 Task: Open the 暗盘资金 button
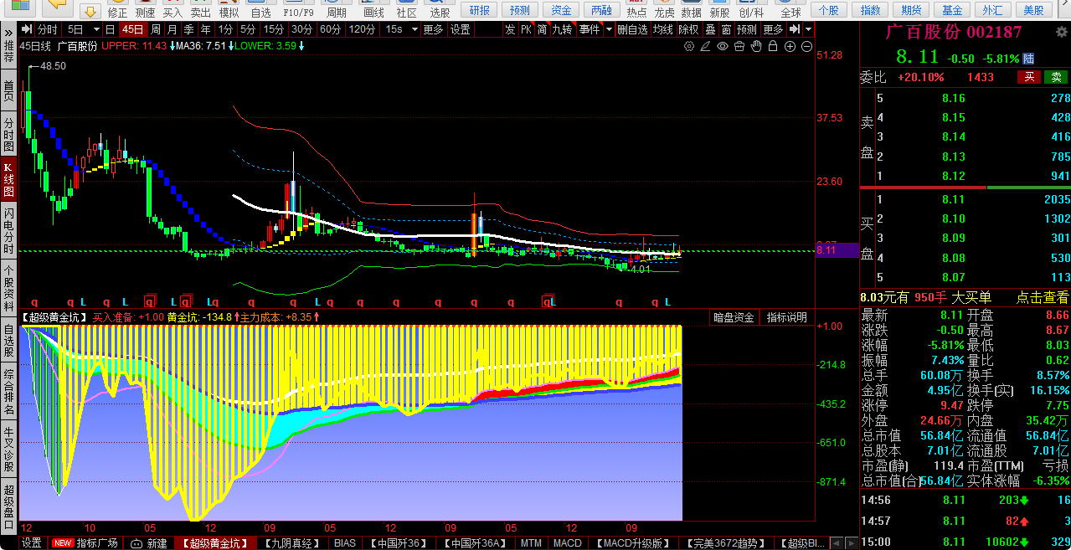pyautogui.click(x=734, y=318)
